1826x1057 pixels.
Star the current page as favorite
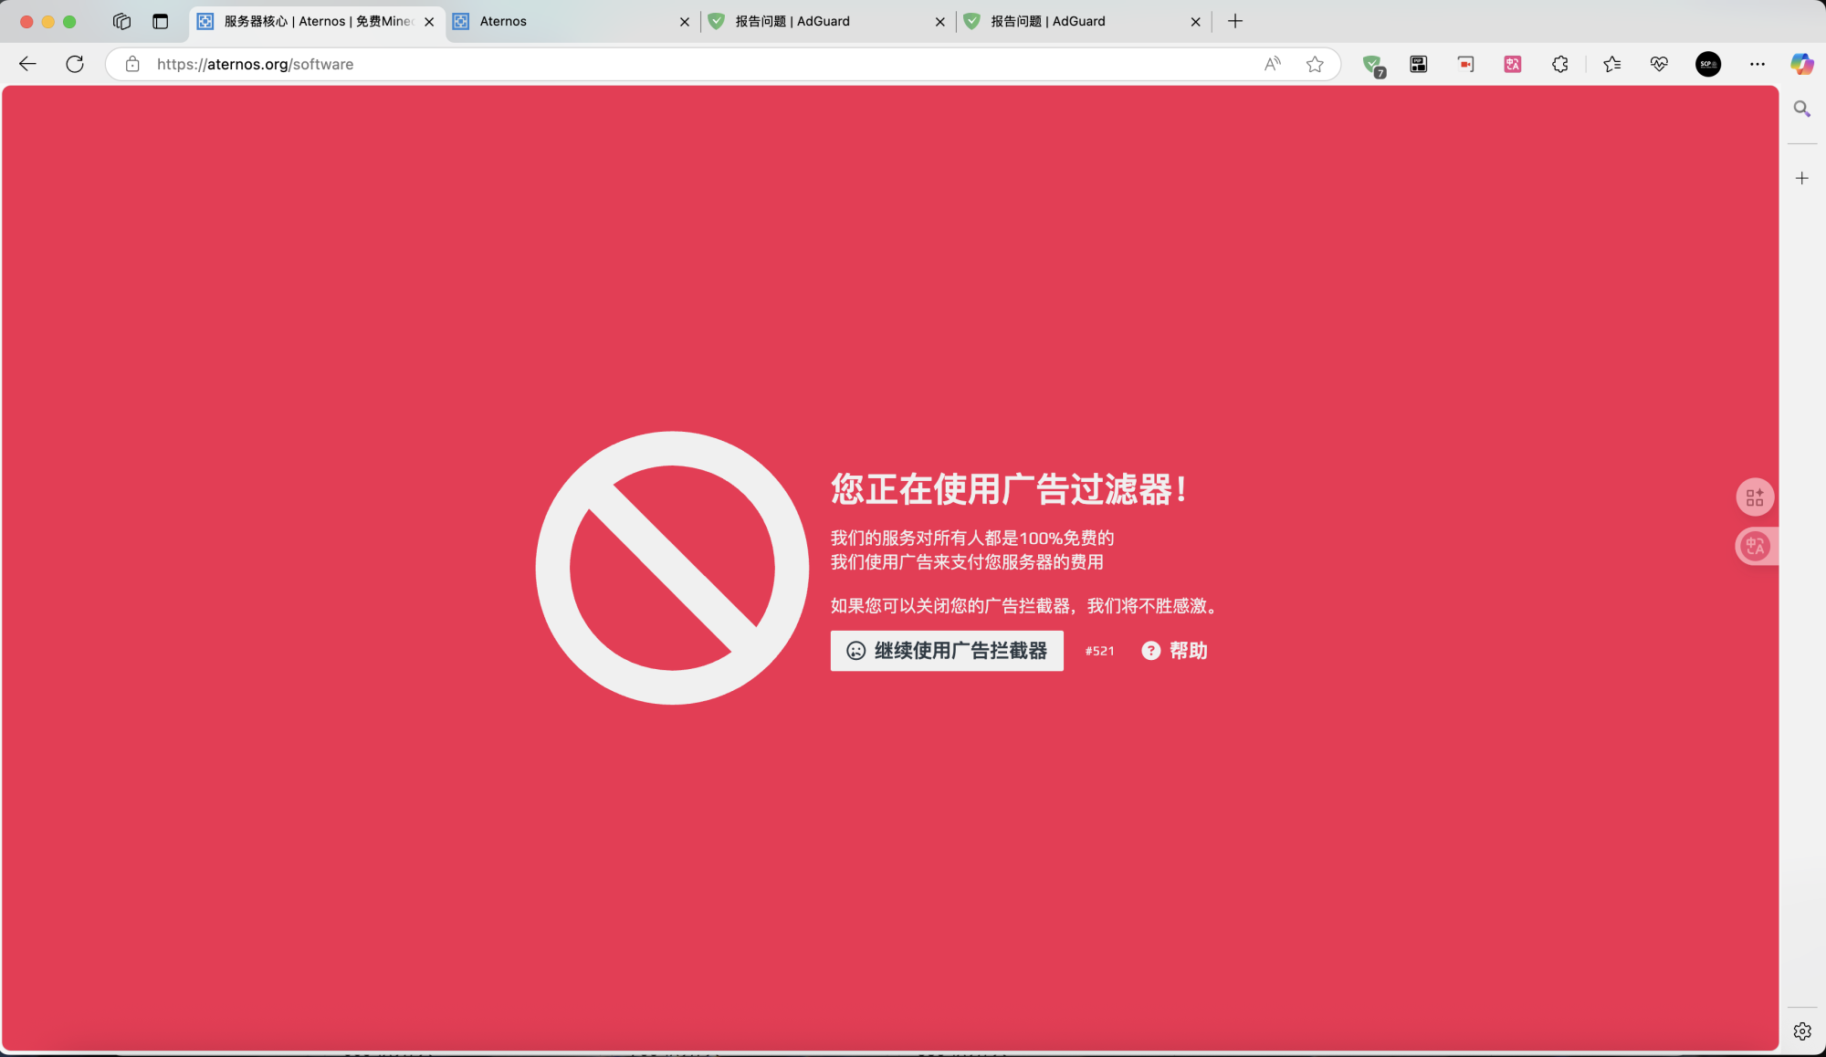tap(1315, 64)
